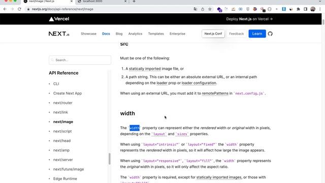Open next/script in the sidebar
Image resolution: width=325 pixels, height=183 pixels.
[62, 131]
